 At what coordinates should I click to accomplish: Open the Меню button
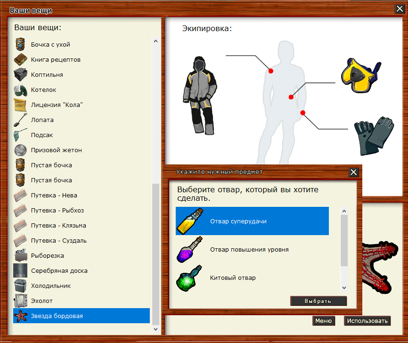pos(323,321)
